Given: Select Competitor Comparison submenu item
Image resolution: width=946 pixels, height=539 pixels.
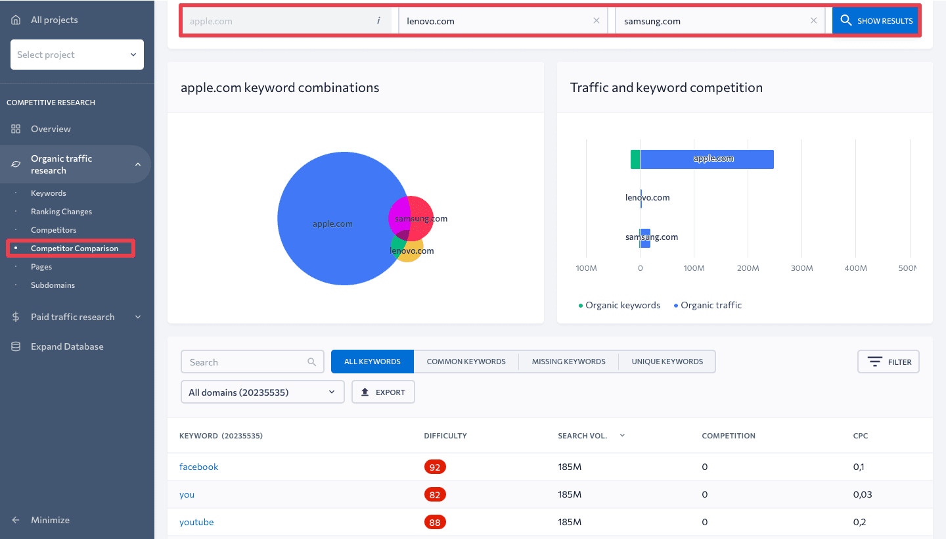Looking at the screenshot, I should click(74, 248).
